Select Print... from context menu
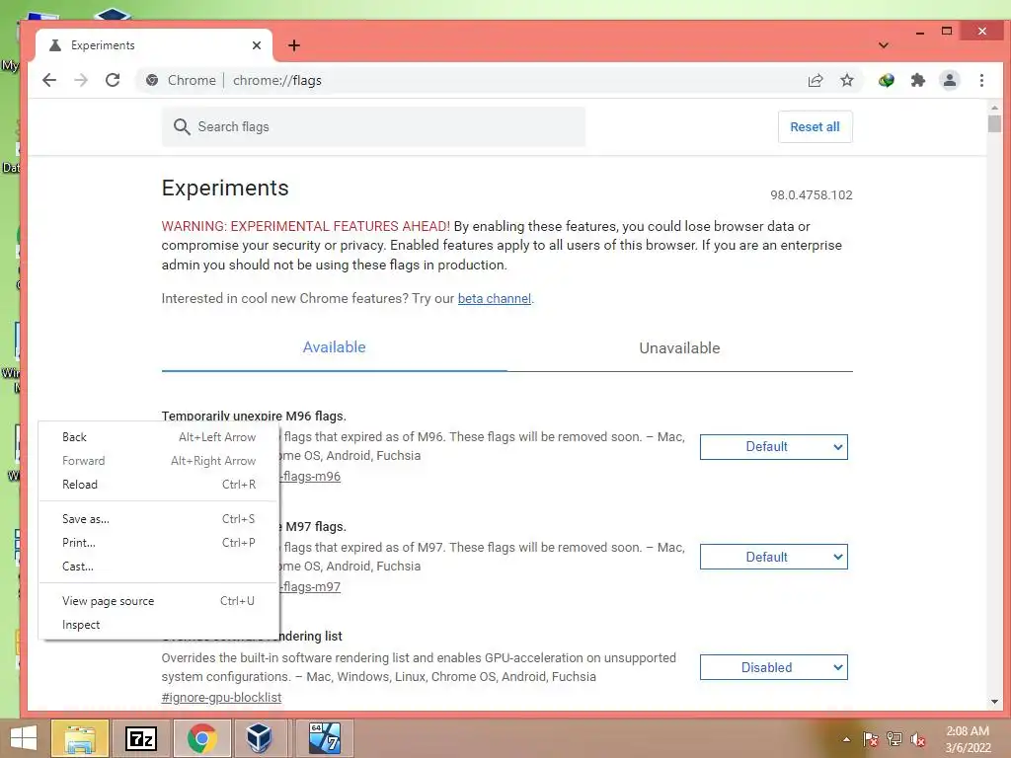Screen dimensions: 1011x758 point(159,543)
